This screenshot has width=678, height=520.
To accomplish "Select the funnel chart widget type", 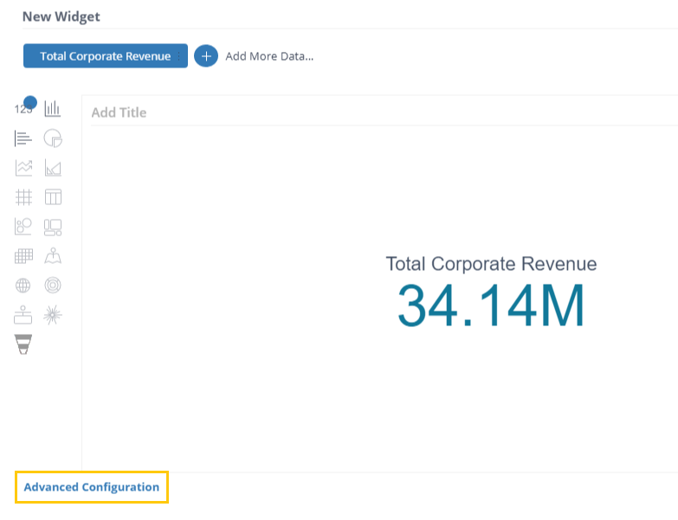I will tap(23, 344).
